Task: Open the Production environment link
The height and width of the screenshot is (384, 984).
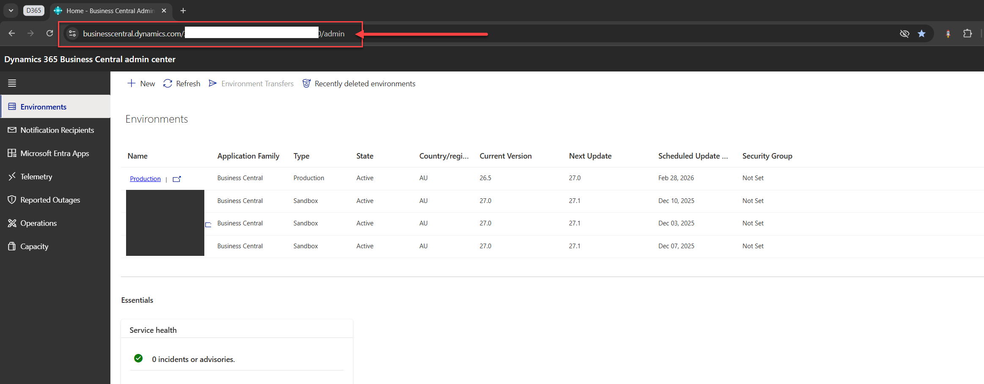Action: click(x=145, y=178)
